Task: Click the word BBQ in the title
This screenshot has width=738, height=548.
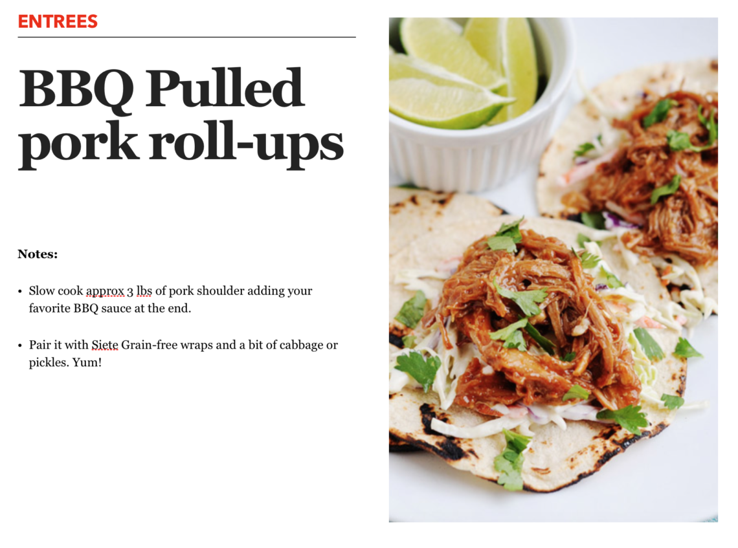Action: point(77,89)
